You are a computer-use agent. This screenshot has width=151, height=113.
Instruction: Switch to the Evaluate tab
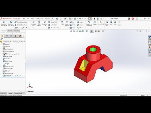point(16,31)
